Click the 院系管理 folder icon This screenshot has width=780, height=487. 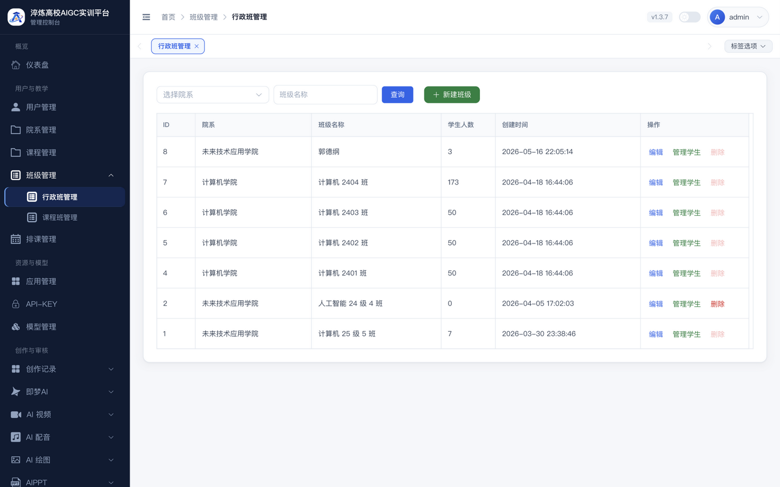[x=16, y=130]
